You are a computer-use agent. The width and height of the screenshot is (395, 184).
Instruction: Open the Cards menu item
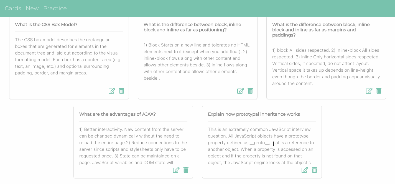point(13,8)
